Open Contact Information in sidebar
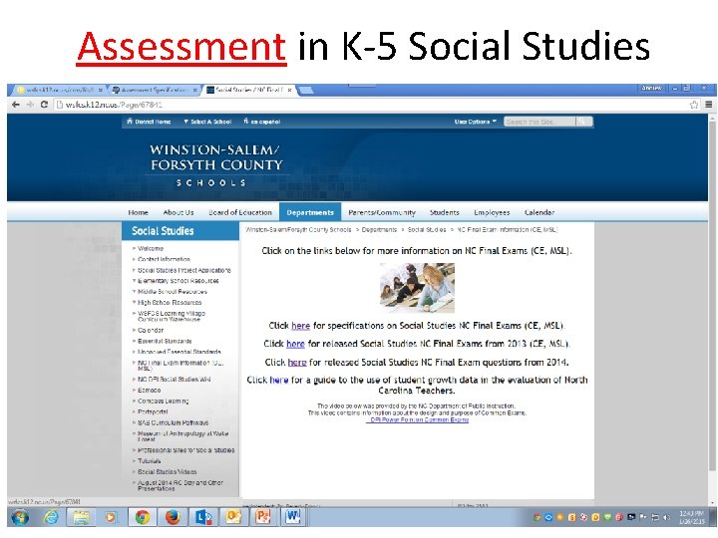 pos(164,259)
